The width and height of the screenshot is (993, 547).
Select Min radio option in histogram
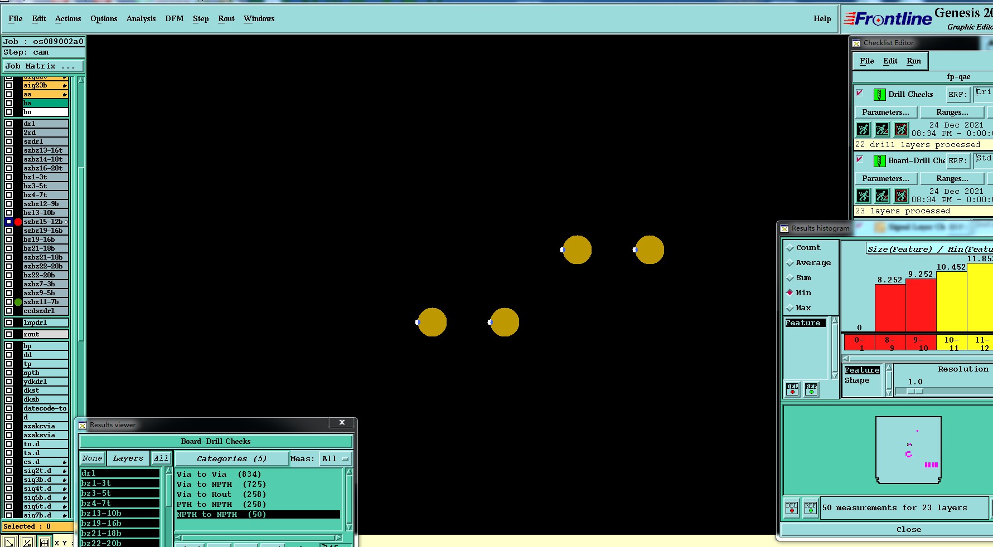[789, 292]
